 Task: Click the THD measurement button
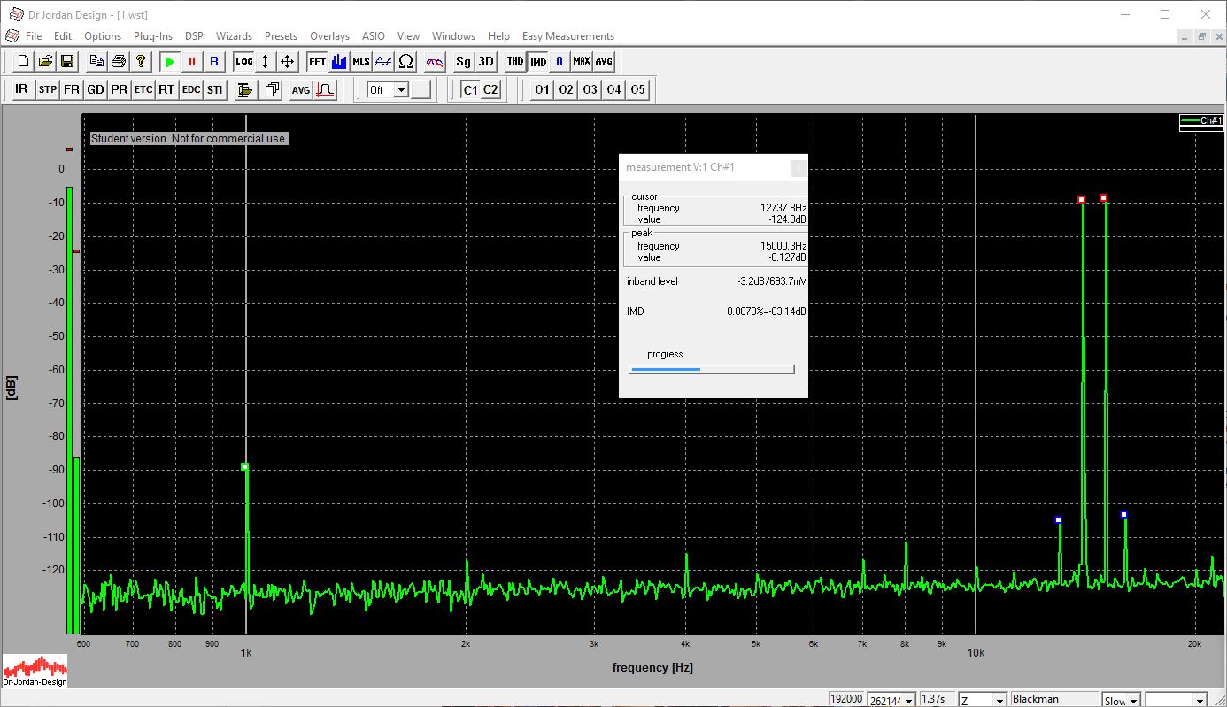(x=514, y=62)
